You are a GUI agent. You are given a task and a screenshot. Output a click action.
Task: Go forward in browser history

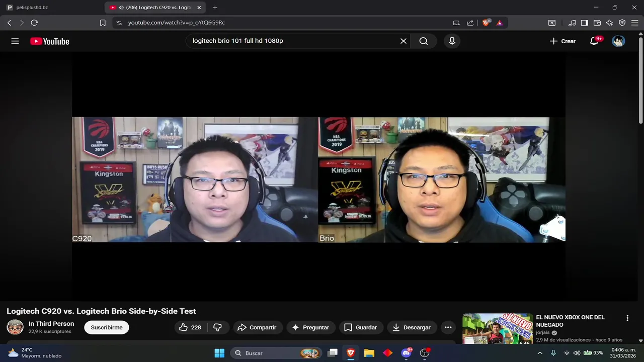[x=22, y=23]
